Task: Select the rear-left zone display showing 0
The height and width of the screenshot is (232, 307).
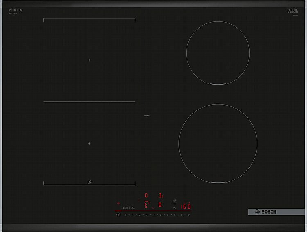Action: tap(147, 195)
